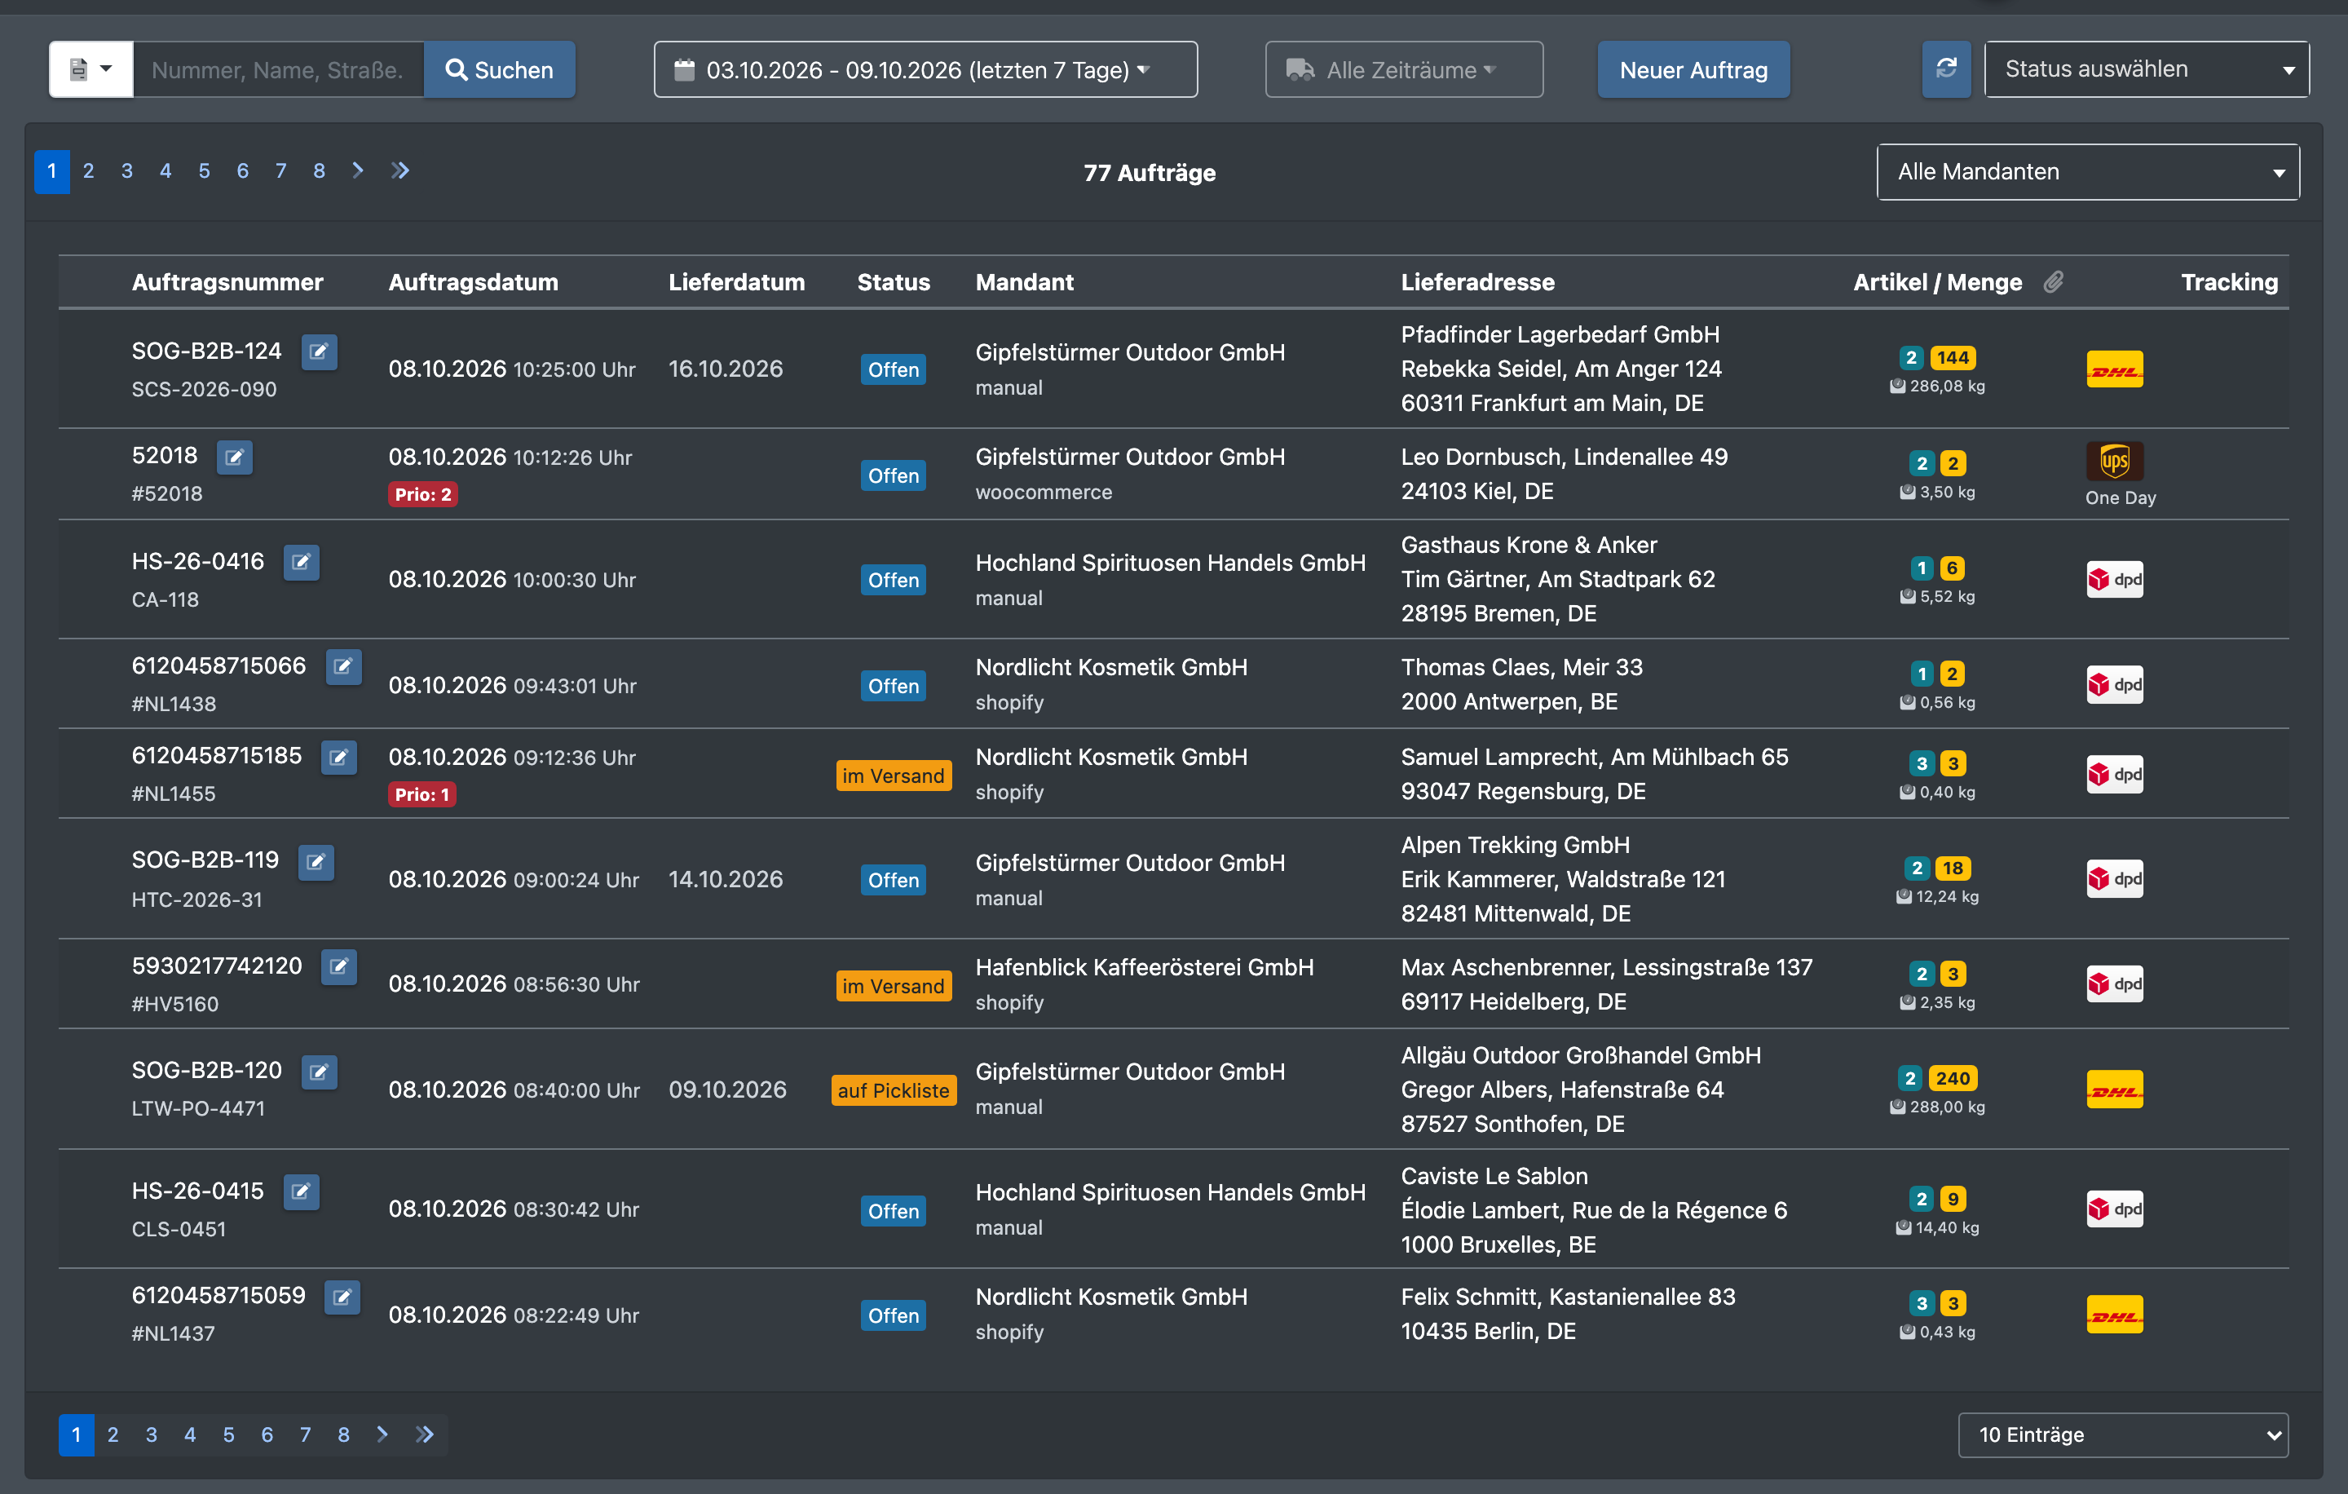
Task: Click DHL logo for order 6120458715059
Action: pos(2114,1315)
